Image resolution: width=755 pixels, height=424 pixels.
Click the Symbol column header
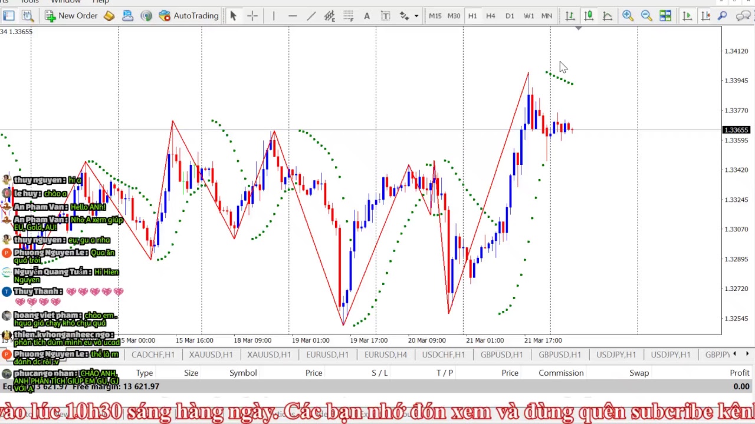(x=243, y=373)
